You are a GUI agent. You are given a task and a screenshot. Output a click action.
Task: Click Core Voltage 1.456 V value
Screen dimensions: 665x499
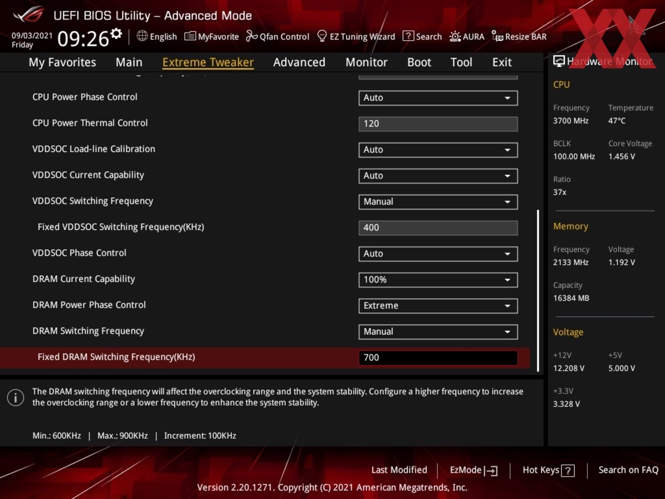pyautogui.click(x=621, y=157)
